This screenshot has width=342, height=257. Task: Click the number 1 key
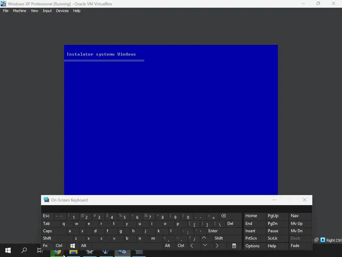pos(72,216)
